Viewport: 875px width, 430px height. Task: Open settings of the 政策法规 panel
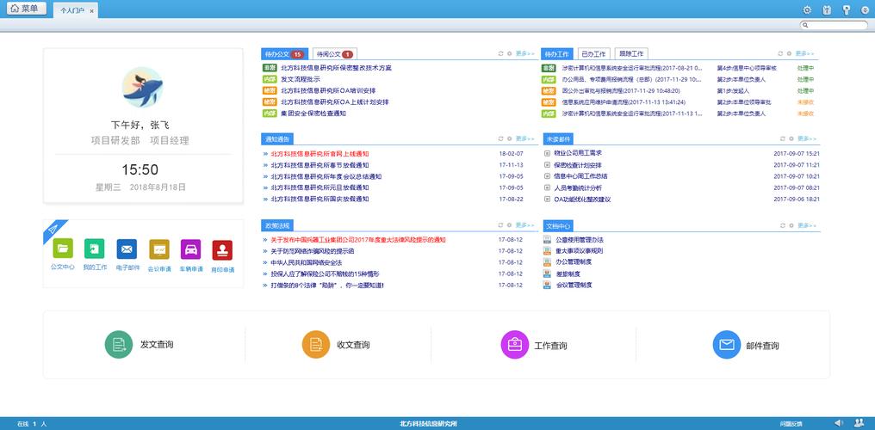pyautogui.click(x=510, y=225)
